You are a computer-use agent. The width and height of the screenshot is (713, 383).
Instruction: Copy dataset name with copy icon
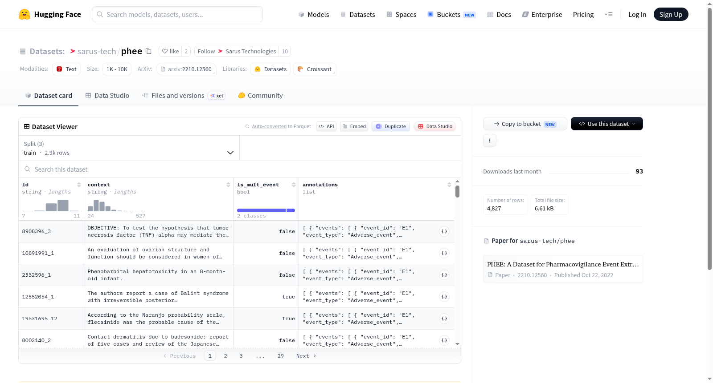[x=149, y=51]
